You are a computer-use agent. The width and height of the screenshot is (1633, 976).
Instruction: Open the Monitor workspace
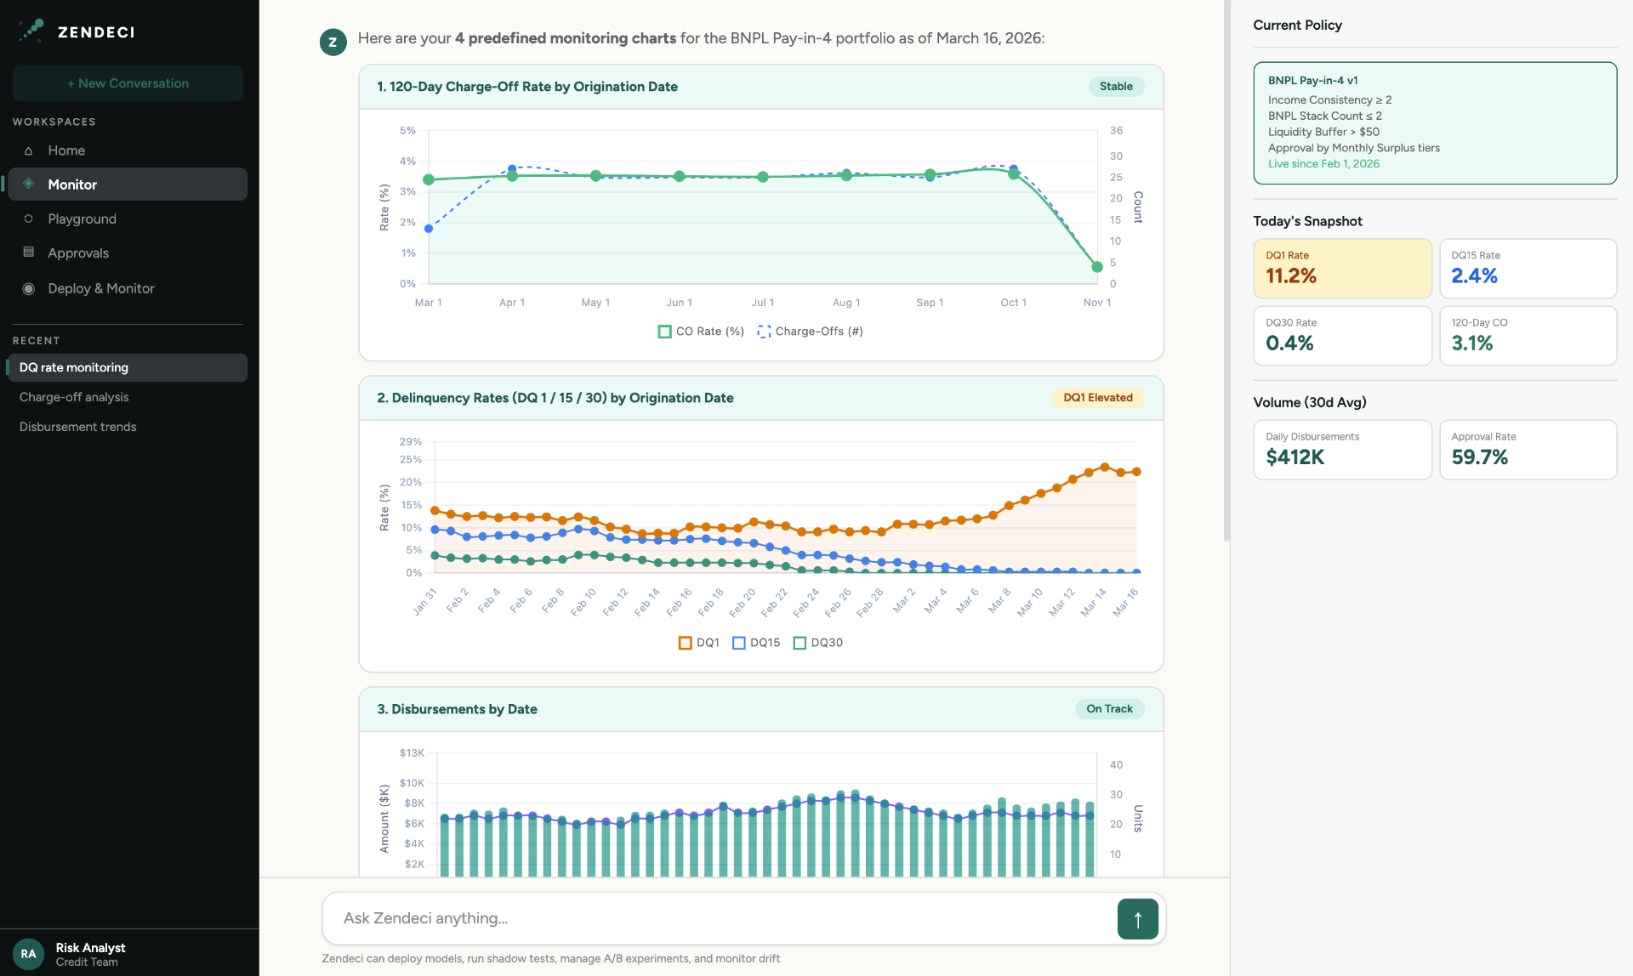pyautogui.click(x=128, y=184)
